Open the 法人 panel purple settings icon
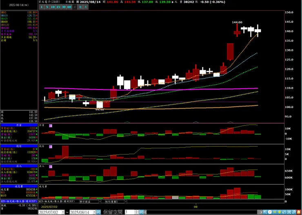 (51, 167)
